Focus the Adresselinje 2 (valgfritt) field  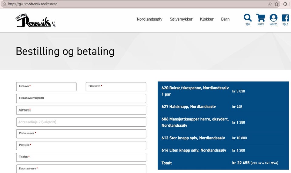click(x=81, y=122)
